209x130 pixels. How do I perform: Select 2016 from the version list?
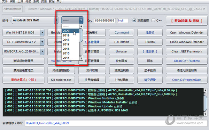click(71, 49)
